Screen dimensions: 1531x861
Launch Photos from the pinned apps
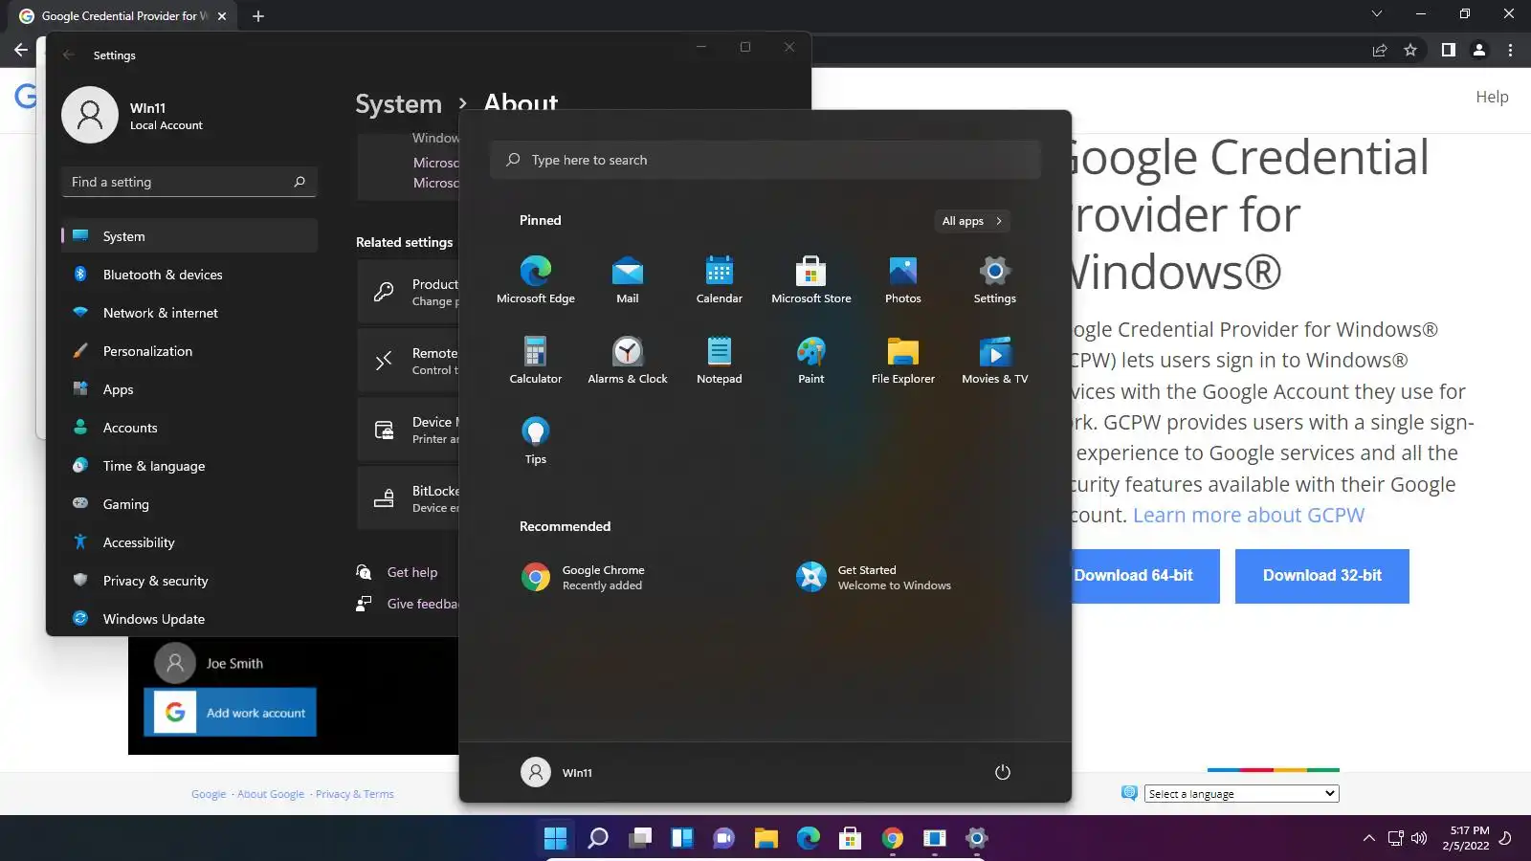(x=903, y=279)
